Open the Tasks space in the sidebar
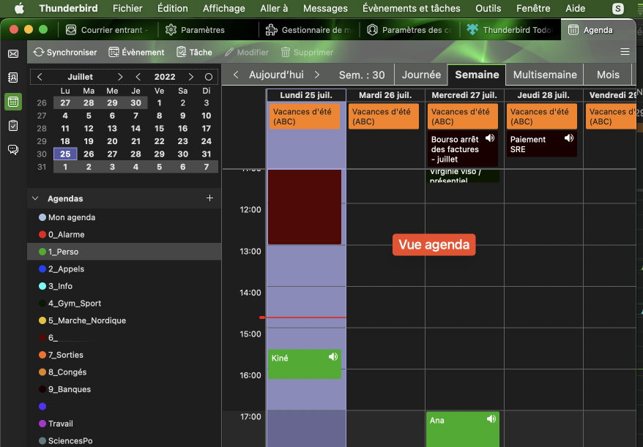This screenshot has height=447, width=643. click(x=13, y=125)
